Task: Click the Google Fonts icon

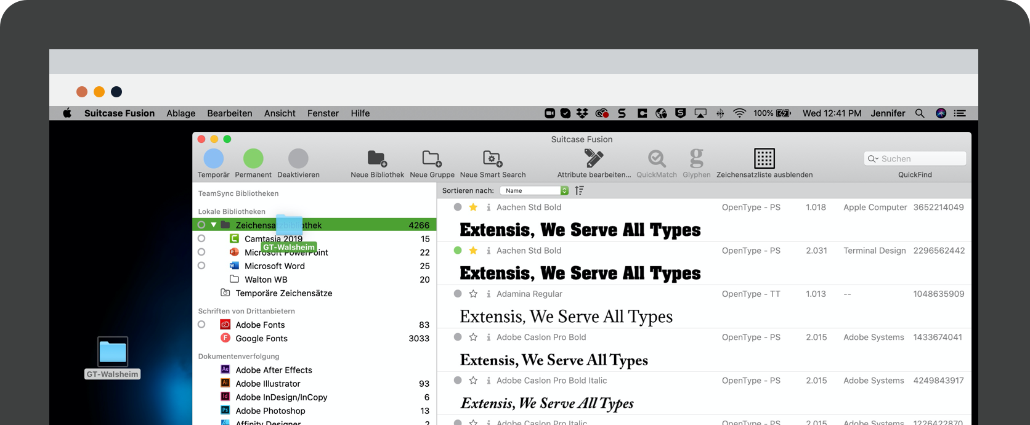Action: [225, 338]
